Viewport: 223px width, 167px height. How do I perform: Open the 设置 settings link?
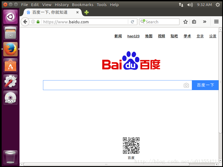pyautogui.click(x=213, y=36)
